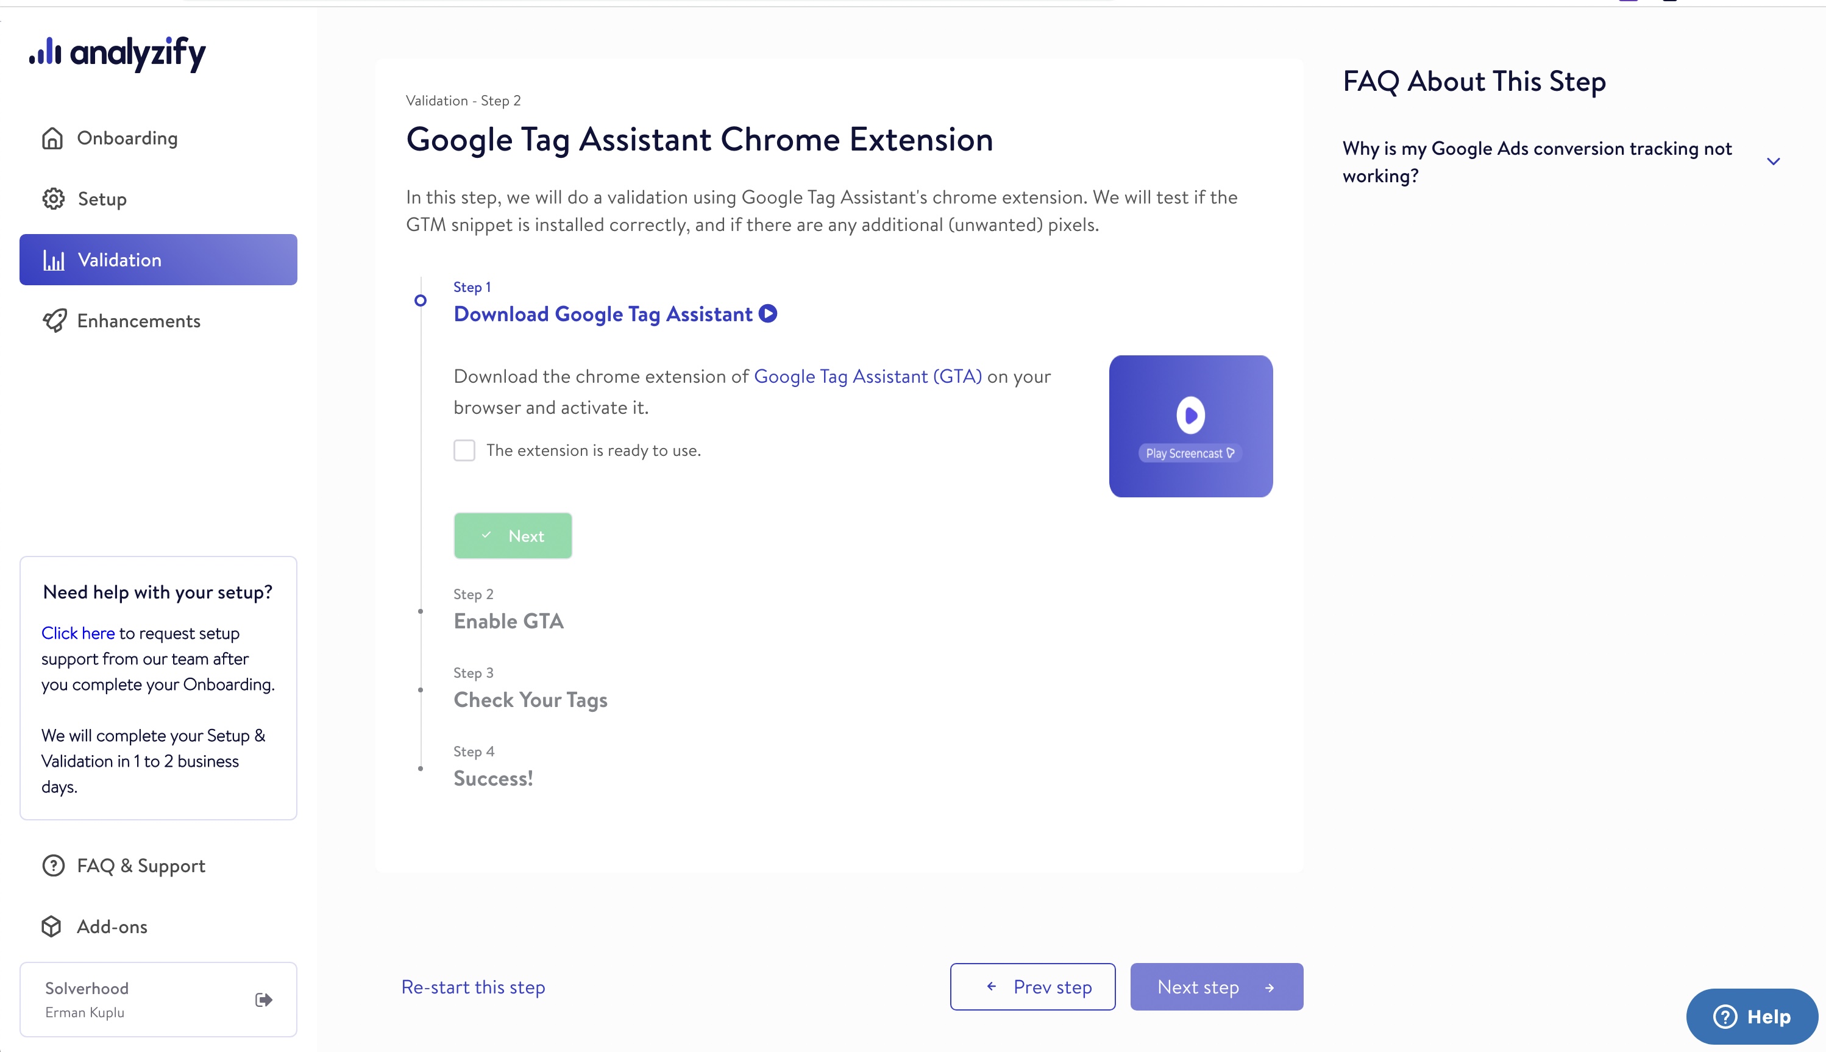Switch to the Setup section
Viewport: 1826px width, 1052px height.
point(101,199)
